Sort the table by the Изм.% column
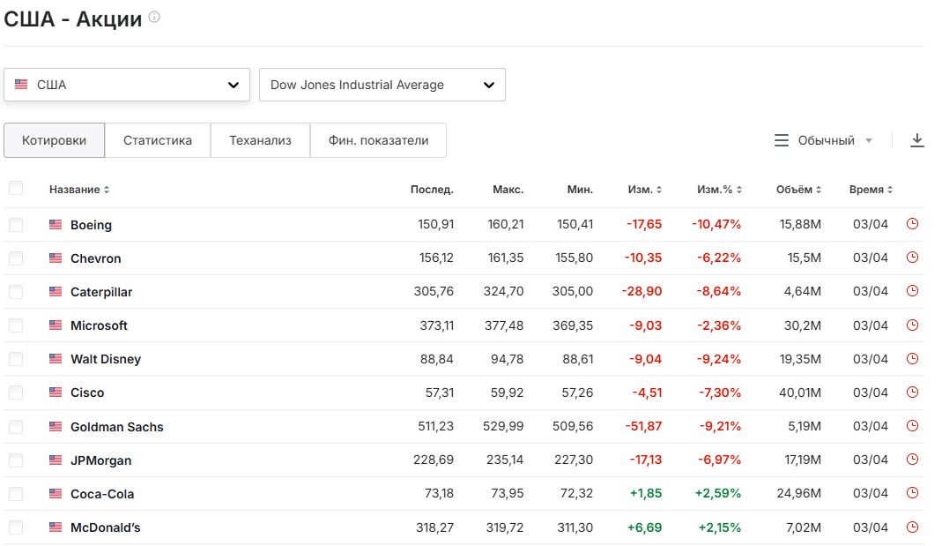The image size is (942, 546). [719, 190]
